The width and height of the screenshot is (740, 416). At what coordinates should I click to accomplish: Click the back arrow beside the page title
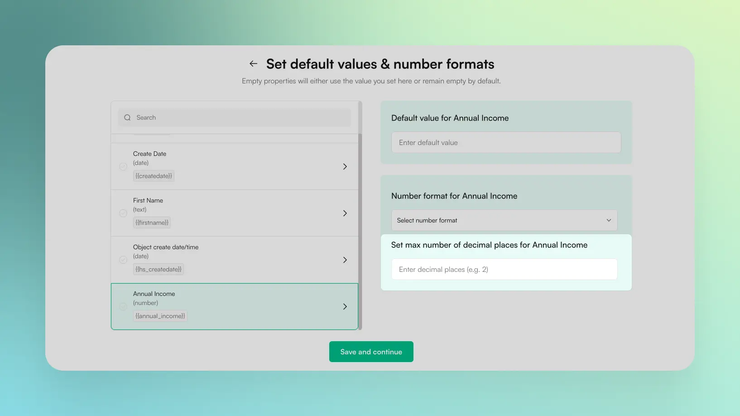tap(253, 63)
